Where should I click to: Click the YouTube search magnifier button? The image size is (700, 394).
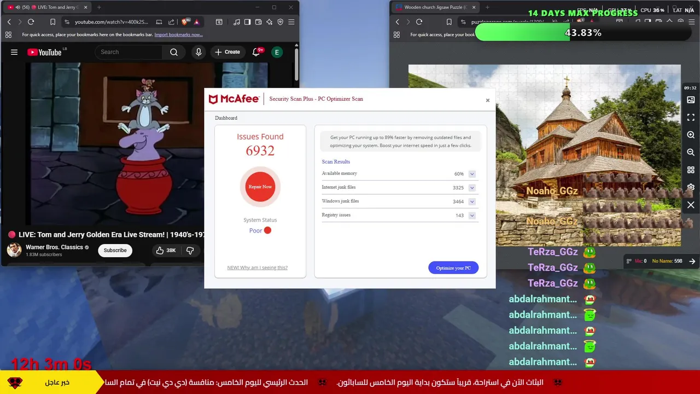174,52
